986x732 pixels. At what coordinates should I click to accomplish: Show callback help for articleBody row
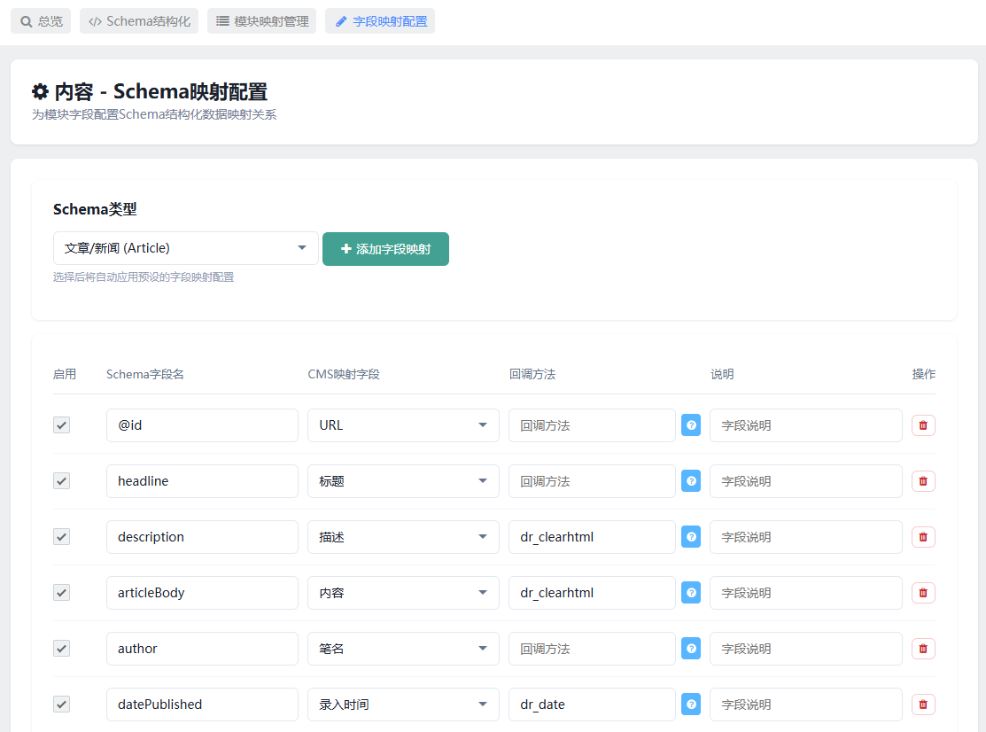coord(691,592)
